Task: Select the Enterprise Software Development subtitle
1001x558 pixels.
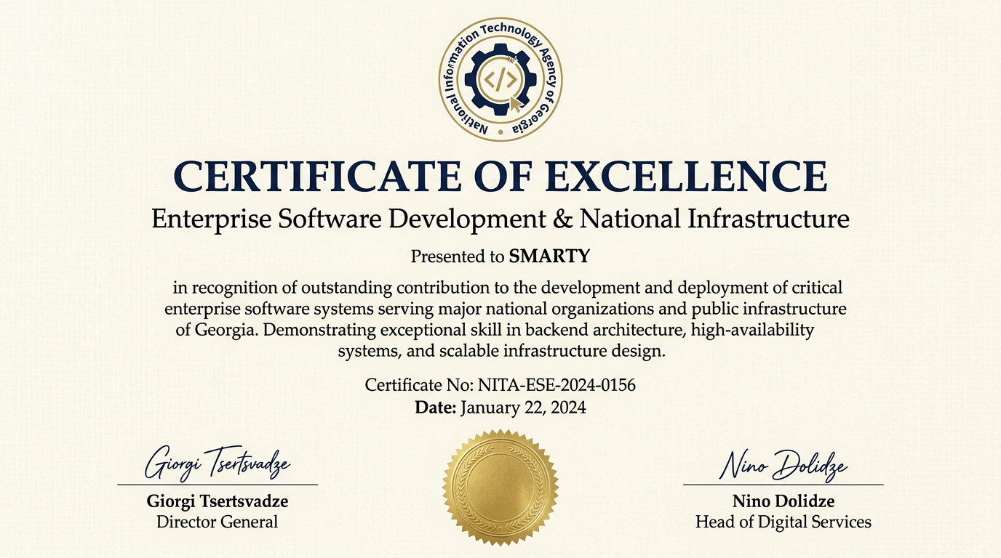Action: 500,219
